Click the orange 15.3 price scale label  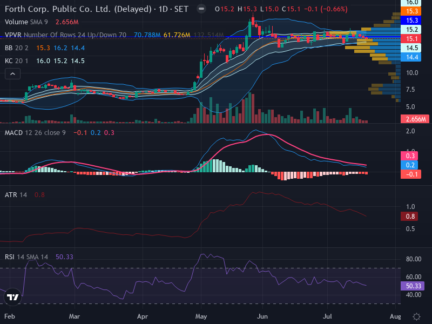(410, 11)
